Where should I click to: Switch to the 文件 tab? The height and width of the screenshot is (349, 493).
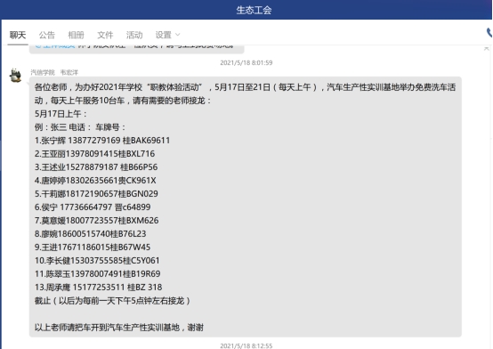105,35
